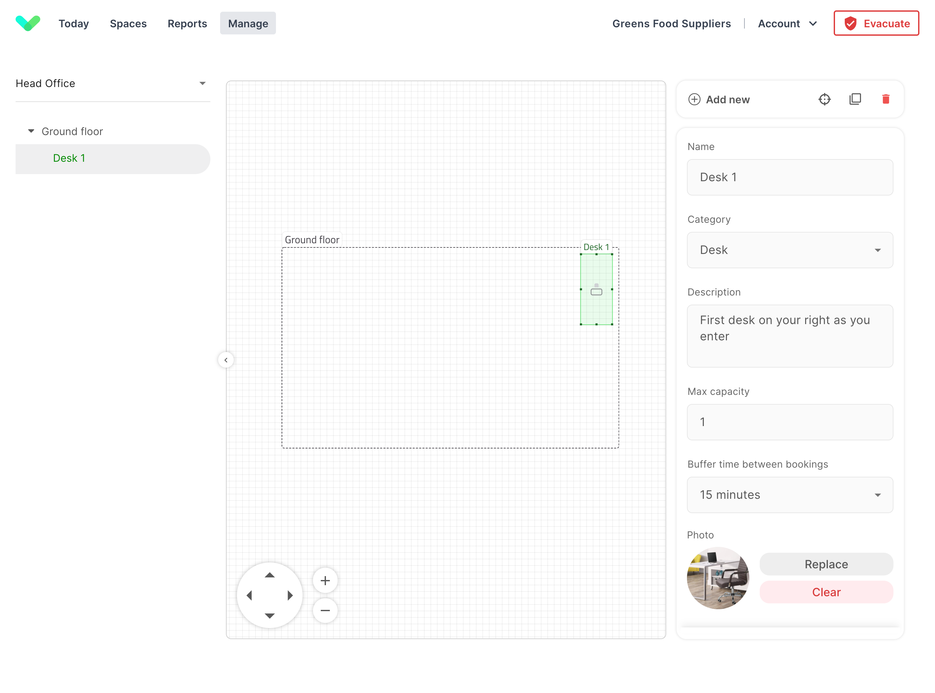Image resolution: width=935 pixels, height=693 pixels.
Task: Click the Replace photo button
Action: click(827, 564)
